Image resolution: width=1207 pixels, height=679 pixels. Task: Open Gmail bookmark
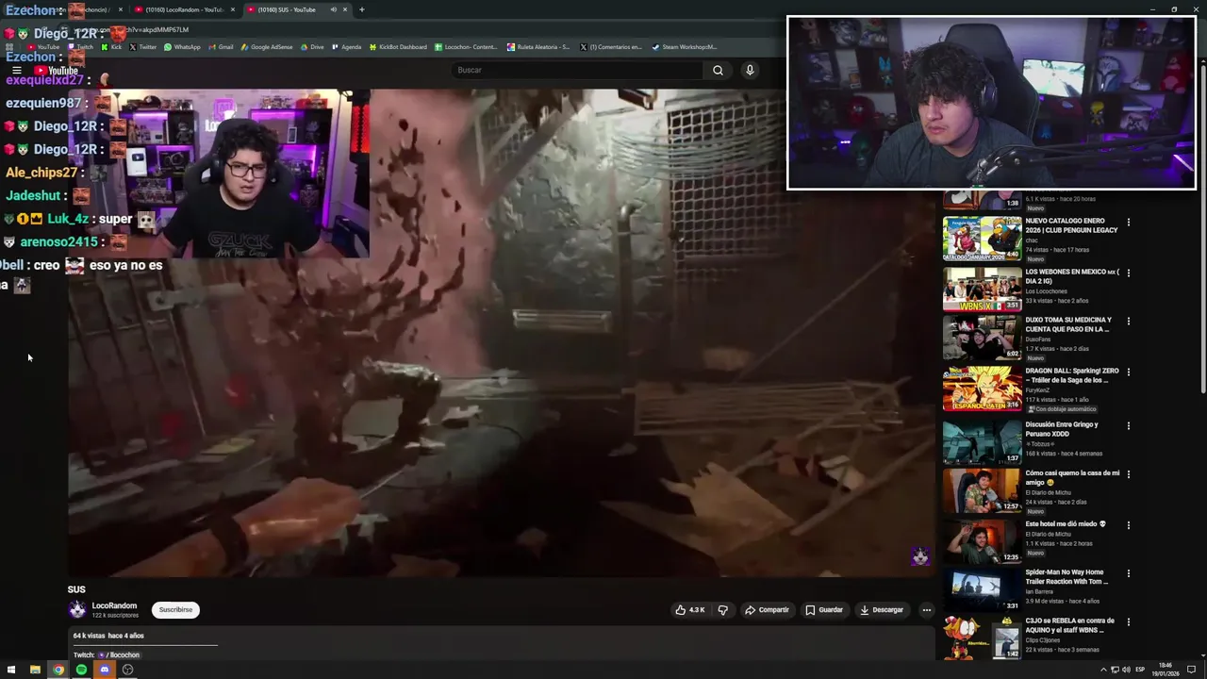[220, 47]
